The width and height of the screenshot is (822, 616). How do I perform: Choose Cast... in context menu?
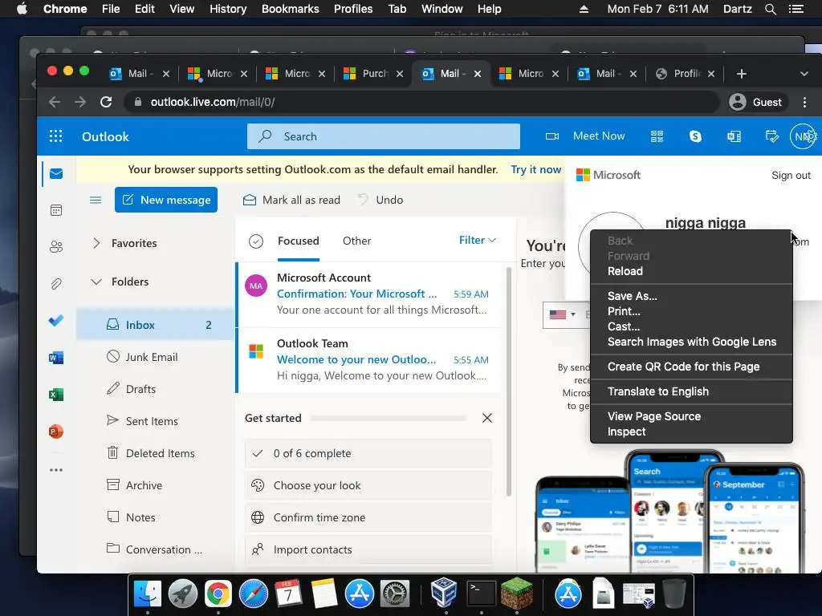[691, 326]
